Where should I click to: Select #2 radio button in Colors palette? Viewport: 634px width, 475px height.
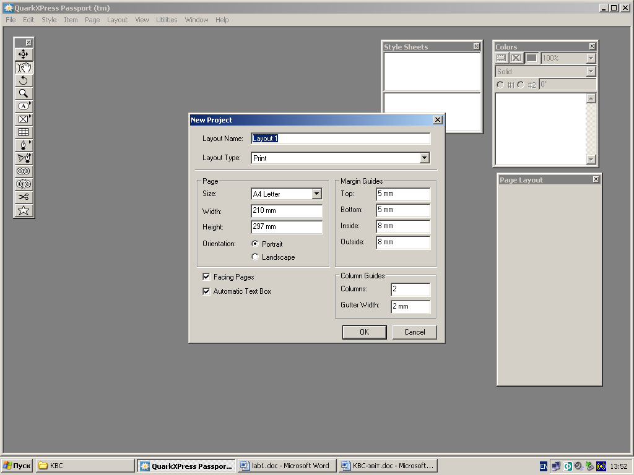[x=521, y=85]
